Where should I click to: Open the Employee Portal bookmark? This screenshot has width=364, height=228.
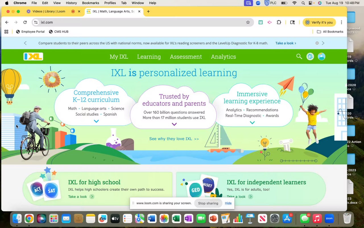(30, 32)
